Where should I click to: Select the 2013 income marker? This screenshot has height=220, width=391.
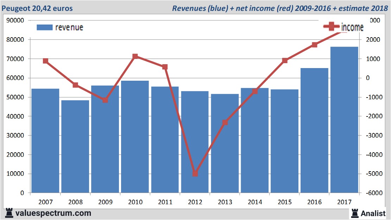[225, 122]
